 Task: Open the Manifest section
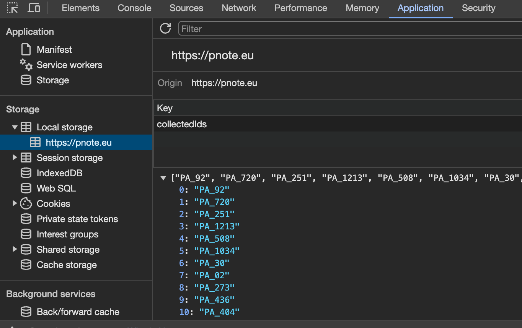click(54, 49)
